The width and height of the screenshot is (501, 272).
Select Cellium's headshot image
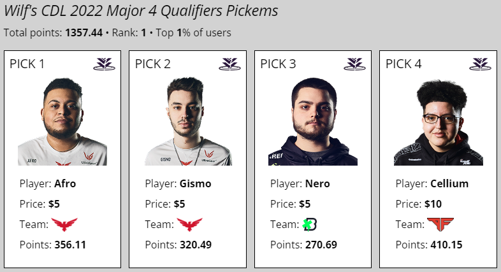point(439,121)
